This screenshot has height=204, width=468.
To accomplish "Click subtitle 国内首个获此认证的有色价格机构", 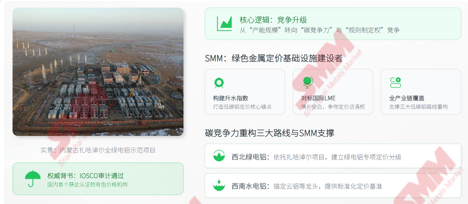I will [87, 185].
